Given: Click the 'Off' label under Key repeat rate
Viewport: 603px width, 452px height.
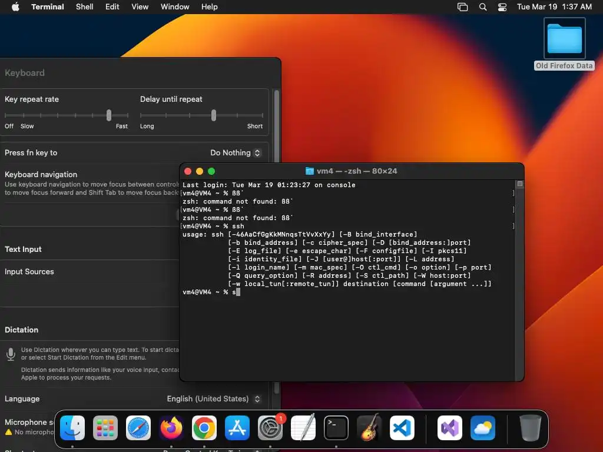Looking at the screenshot, I should [9, 126].
